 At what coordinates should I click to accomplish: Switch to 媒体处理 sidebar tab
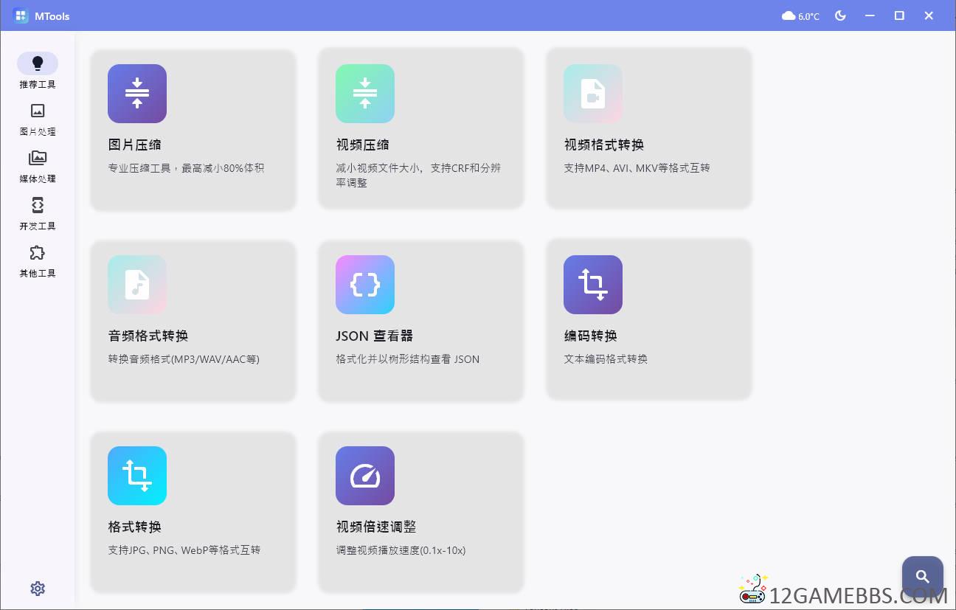pyautogui.click(x=38, y=166)
